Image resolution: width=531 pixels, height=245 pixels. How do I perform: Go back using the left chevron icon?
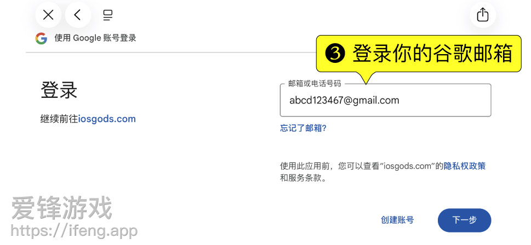pyautogui.click(x=78, y=15)
